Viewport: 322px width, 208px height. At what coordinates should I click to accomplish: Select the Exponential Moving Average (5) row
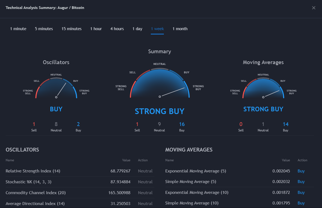click(240, 171)
